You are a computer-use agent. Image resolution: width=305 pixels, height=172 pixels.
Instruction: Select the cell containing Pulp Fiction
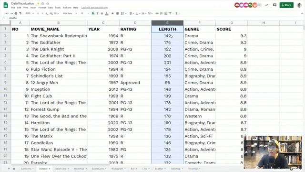pyautogui.click(x=58, y=69)
